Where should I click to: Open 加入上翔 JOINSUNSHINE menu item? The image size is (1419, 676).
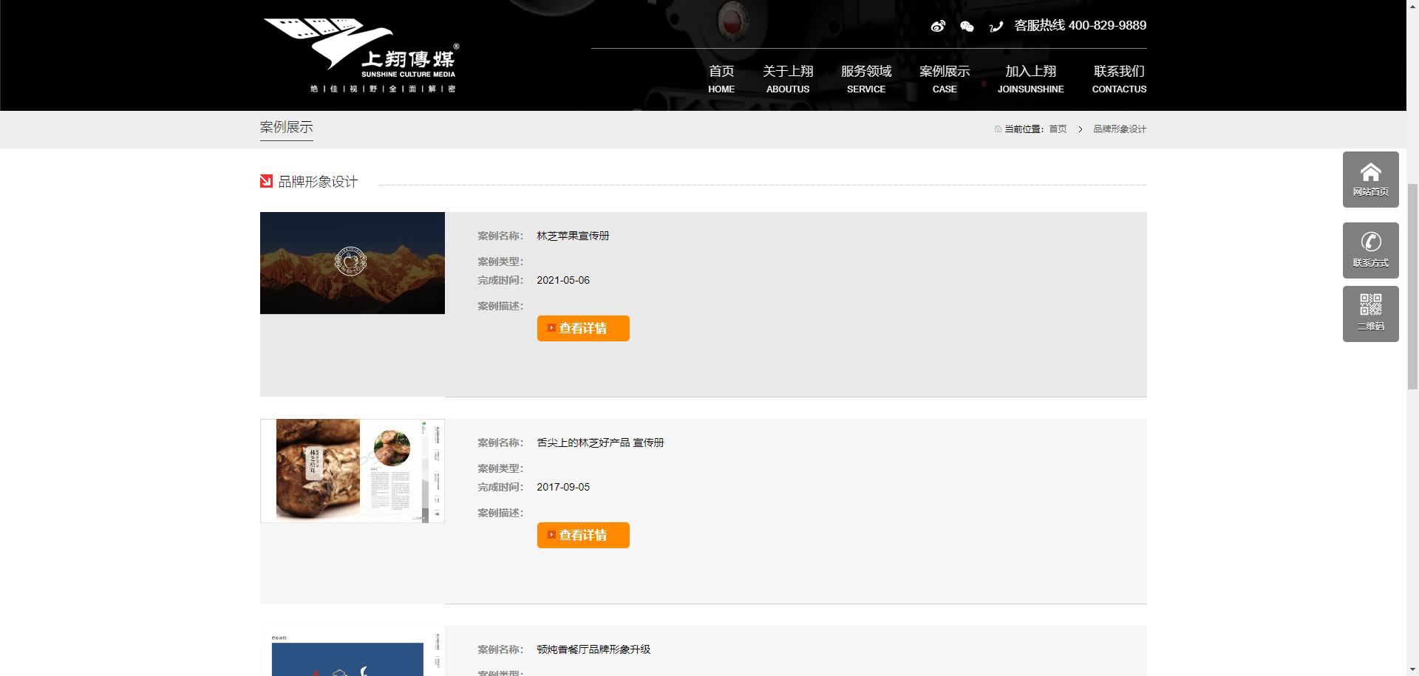coord(1030,78)
